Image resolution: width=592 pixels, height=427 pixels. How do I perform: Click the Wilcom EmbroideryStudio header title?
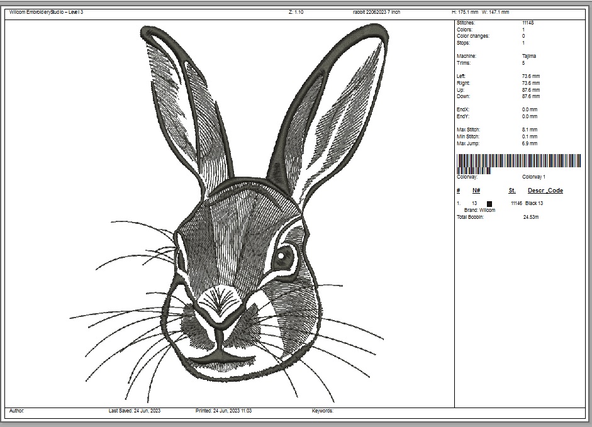46,12
